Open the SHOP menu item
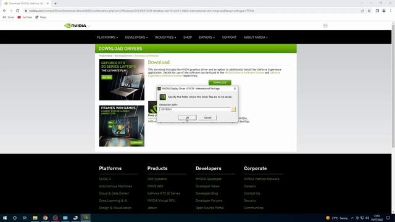 (188, 37)
